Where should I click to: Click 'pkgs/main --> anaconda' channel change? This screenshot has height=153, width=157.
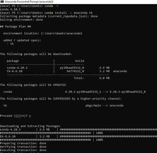point(104,106)
